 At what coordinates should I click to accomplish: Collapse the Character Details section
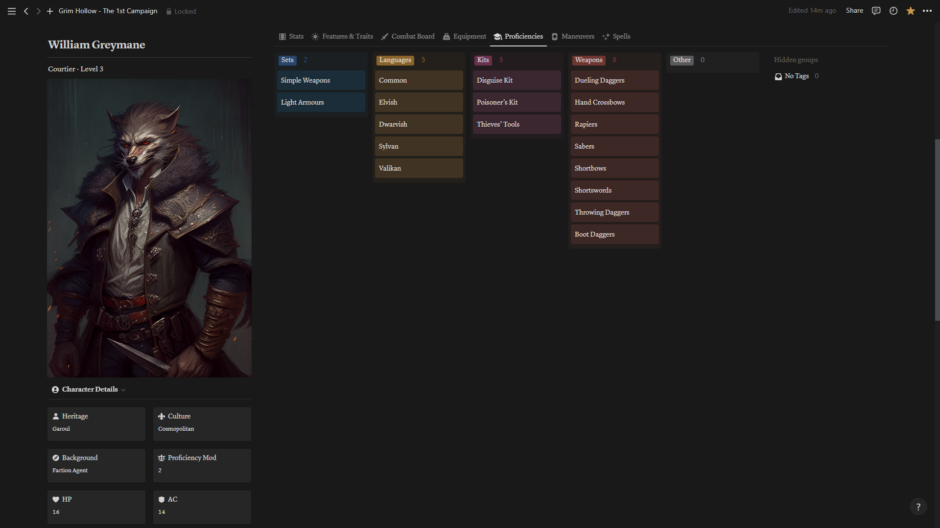123,390
